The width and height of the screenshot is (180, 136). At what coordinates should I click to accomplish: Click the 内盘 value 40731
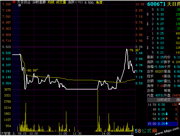click(x=159, y=95)
